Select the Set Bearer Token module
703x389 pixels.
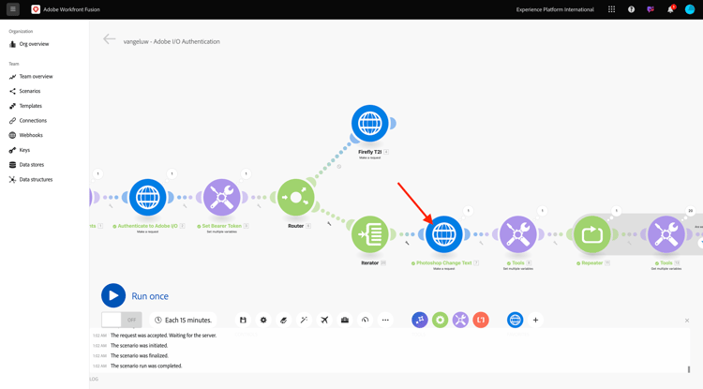pyautogui.click(x=221, y=197)
